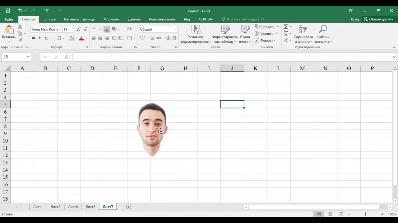Open the Вставка ribbon tab

point(49,19)
